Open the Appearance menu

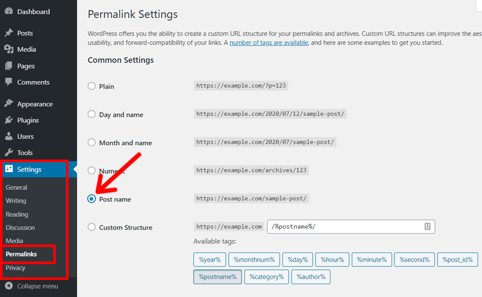[35, 104]
